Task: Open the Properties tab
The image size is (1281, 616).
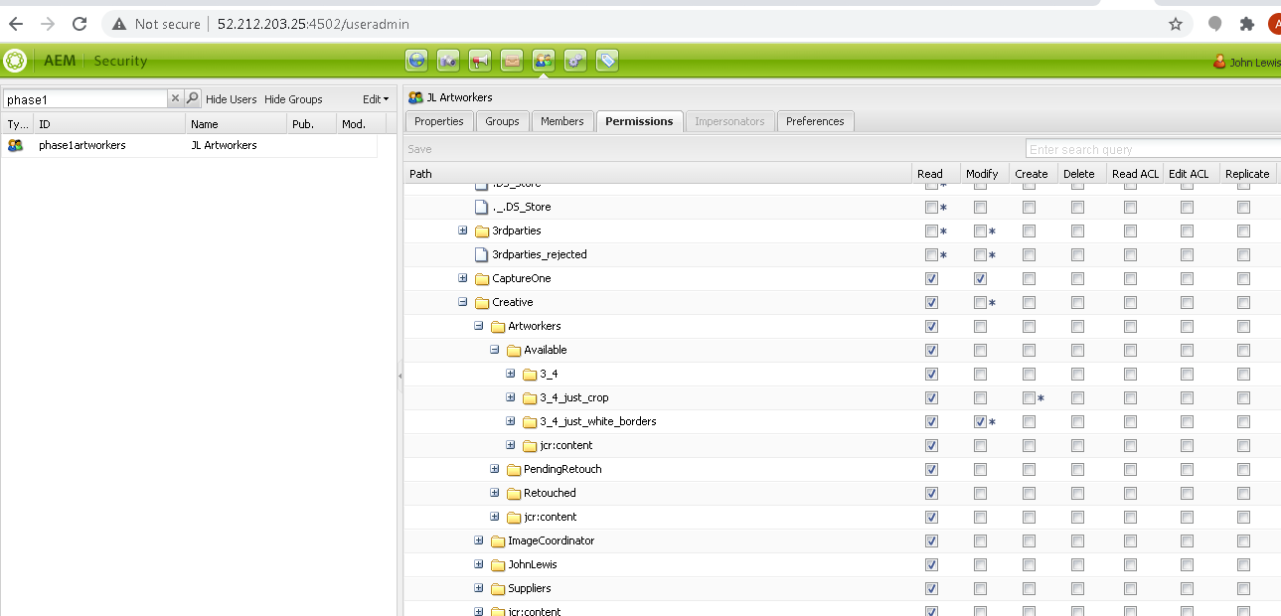Action: pos(439,120)
